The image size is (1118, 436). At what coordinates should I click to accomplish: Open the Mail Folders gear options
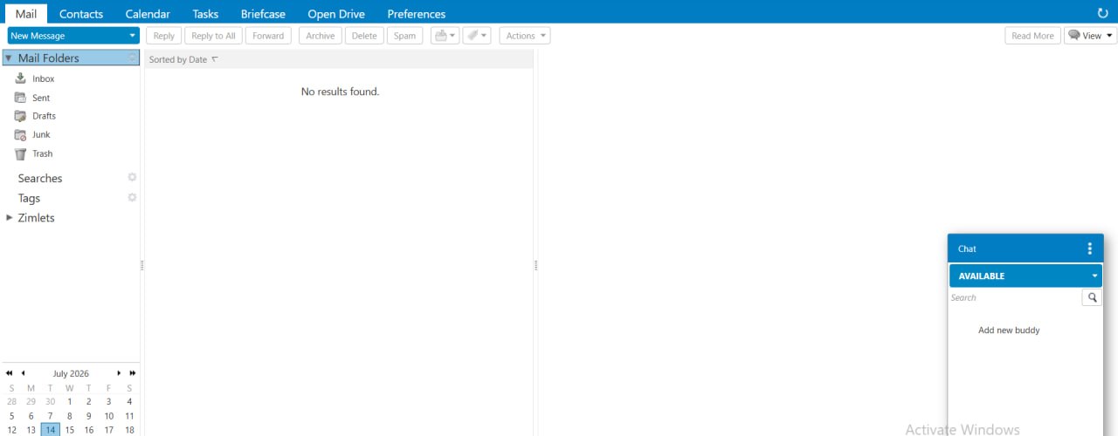[133, 58]
